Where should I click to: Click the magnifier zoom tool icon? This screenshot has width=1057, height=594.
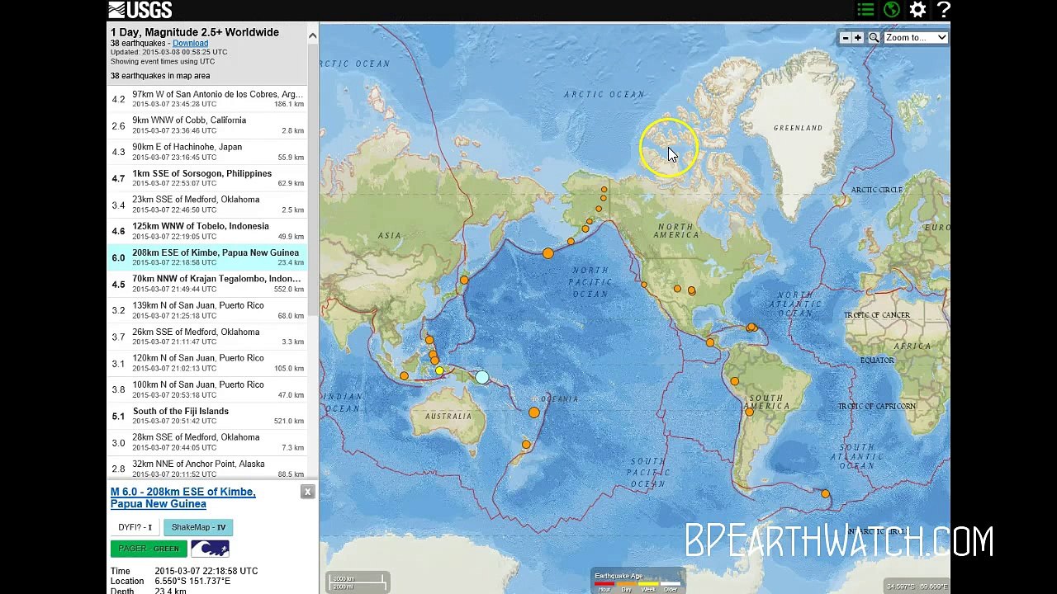point(874,38)
